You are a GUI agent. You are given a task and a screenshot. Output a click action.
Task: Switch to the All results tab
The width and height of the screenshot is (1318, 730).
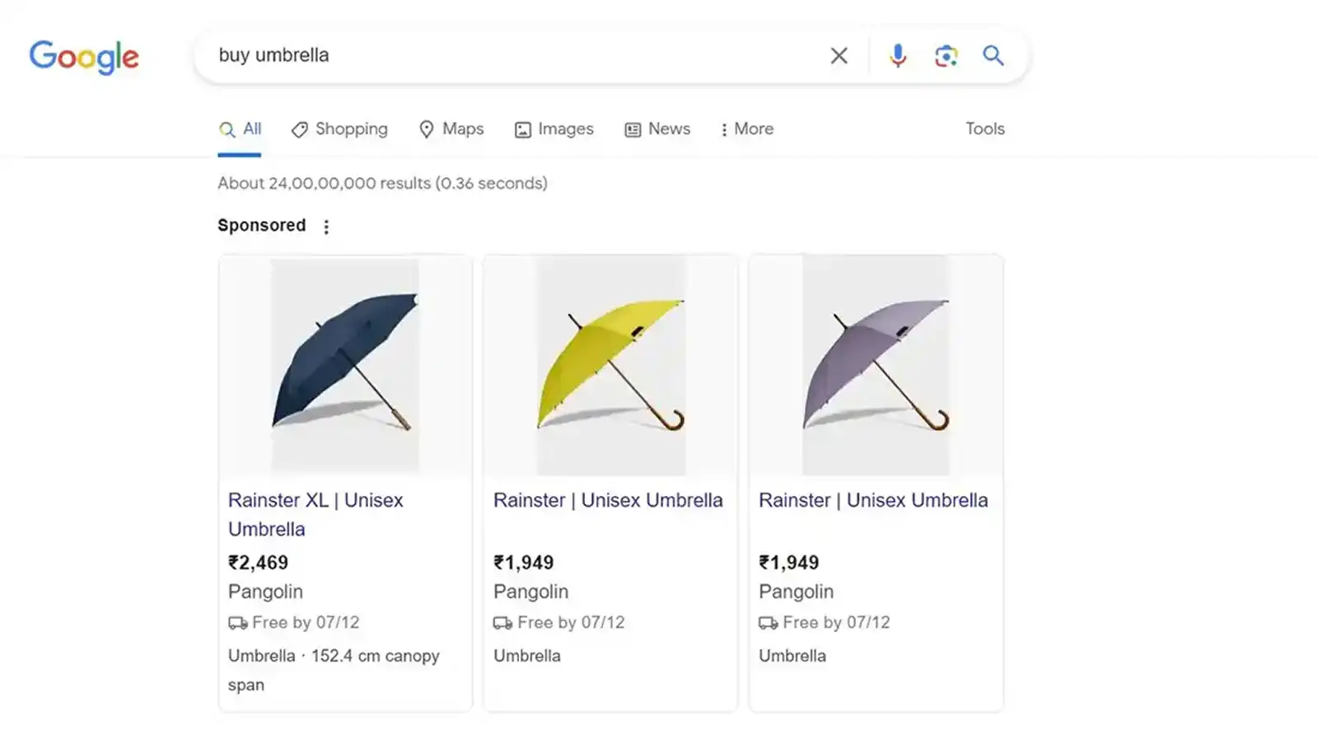tap(241, 129)
